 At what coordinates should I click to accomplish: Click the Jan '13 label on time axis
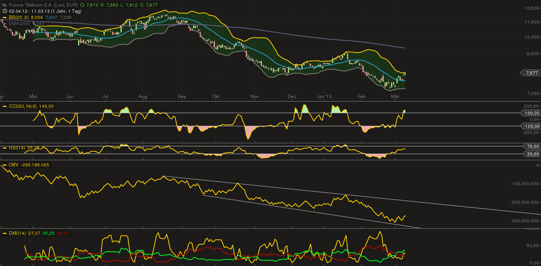point(324,96)
